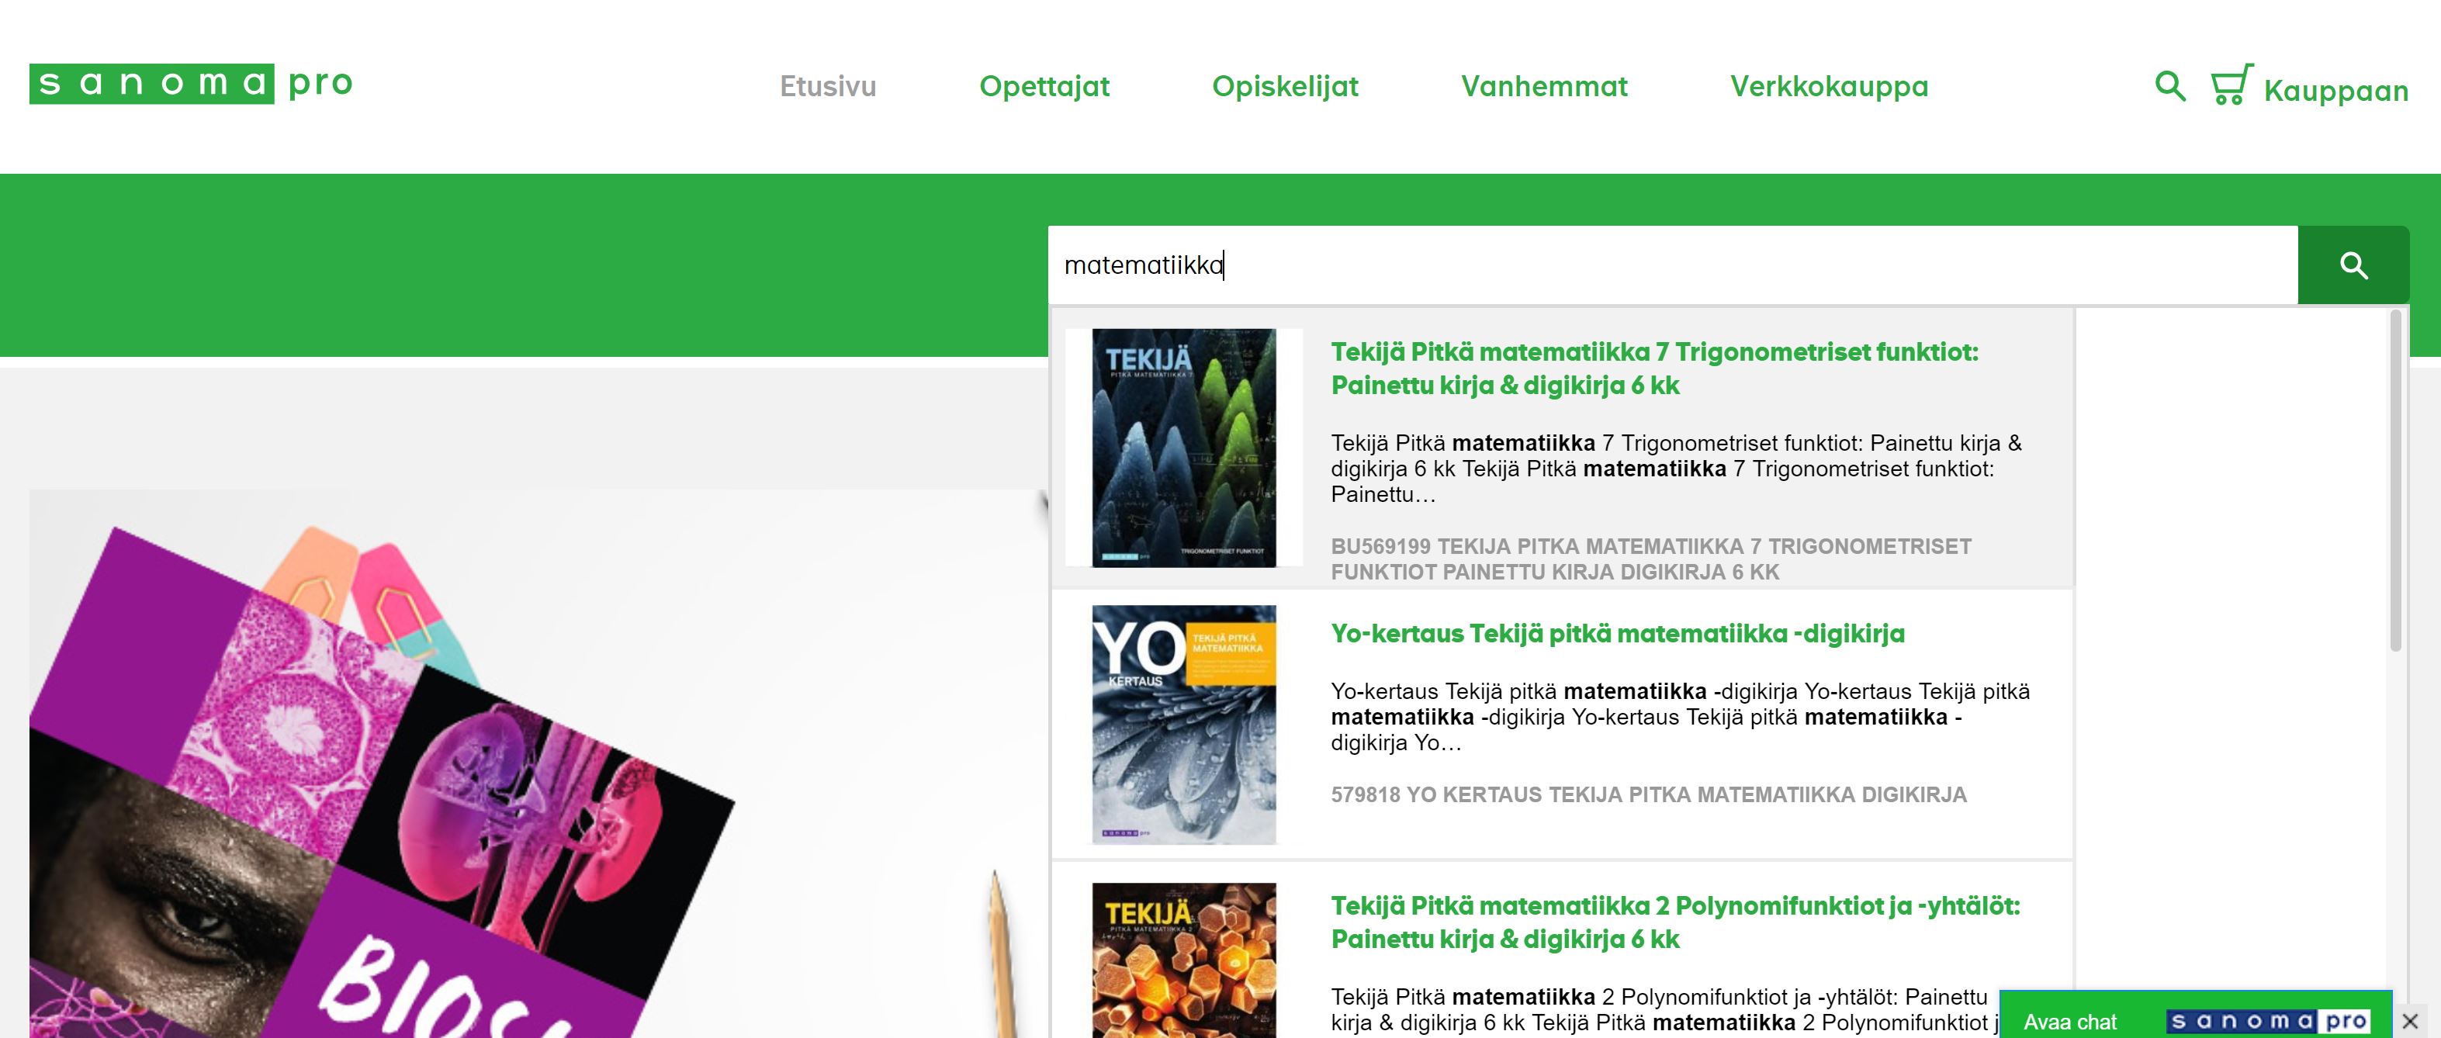Submit search with green magnifier button
This screenshot has width=2441, height=1038.
pyautogui.click(x=2353, y=265)
